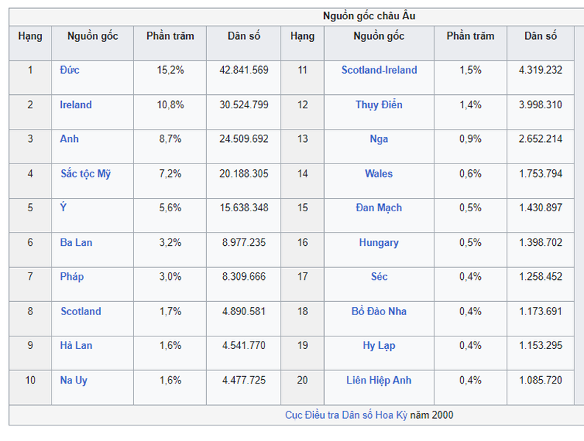Click the Nguồn gốc châu Âu table heading
The width and height of the screenshot is (584, 441).
pos(373,16)
